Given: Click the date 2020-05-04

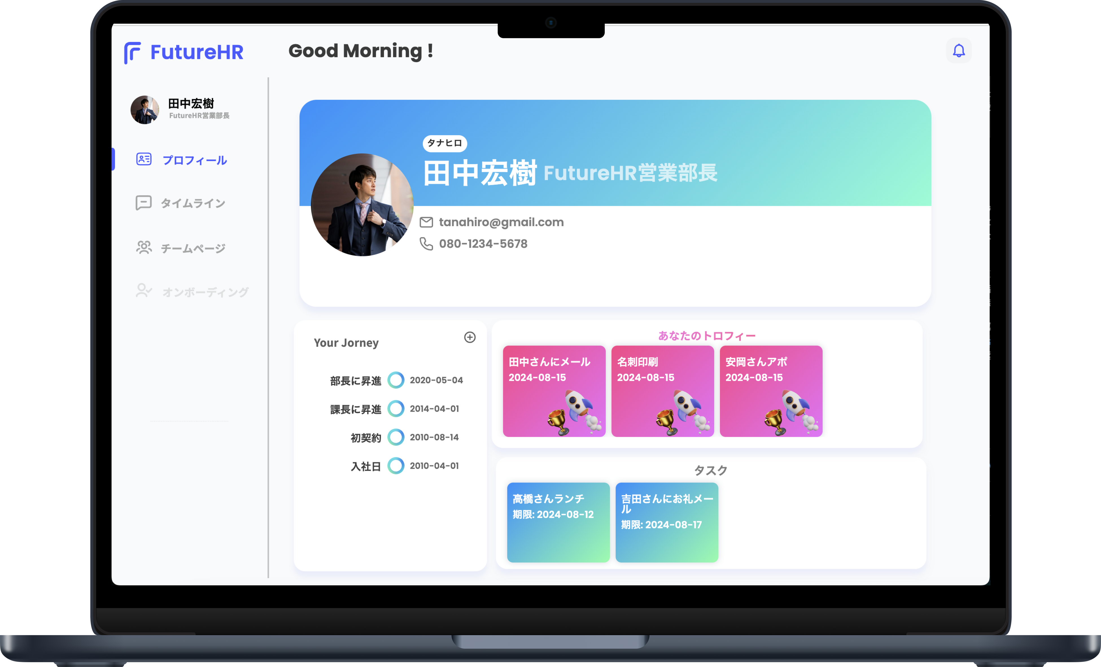Looking at the screenshot, I should click(436, 380).
